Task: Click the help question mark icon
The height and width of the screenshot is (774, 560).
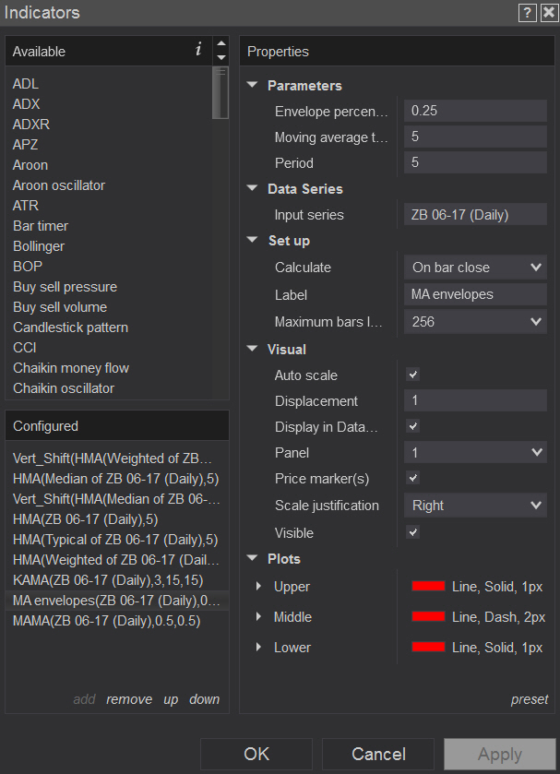Action: (528, 12)
